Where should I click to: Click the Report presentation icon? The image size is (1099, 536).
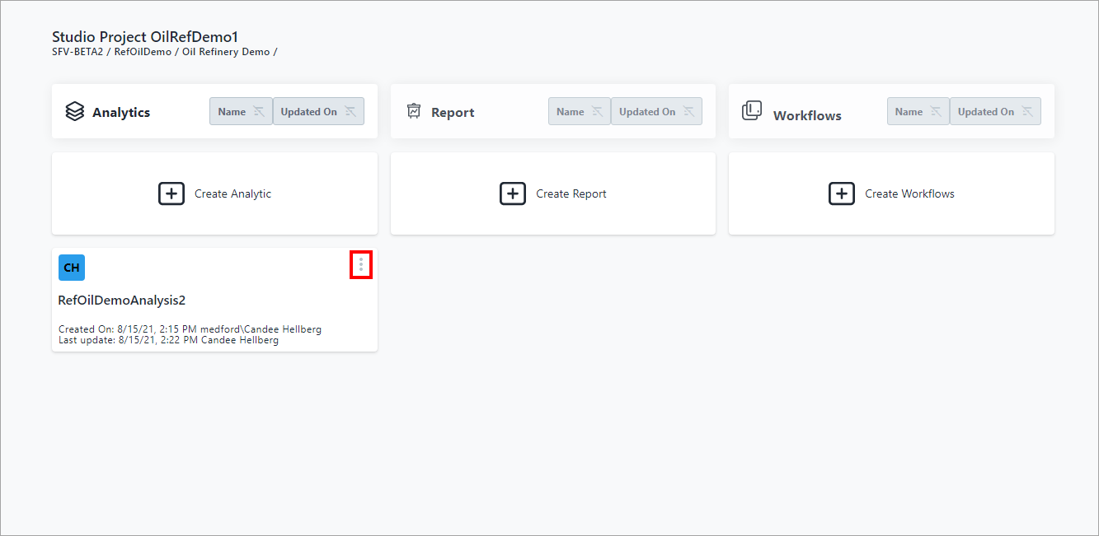tap(414, 111)
